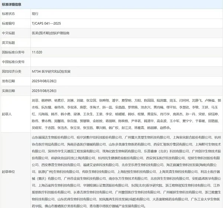The width and height of the screenshot is (223, 208).
Task: Select the 现行 status value
Action: coord(36,13)
